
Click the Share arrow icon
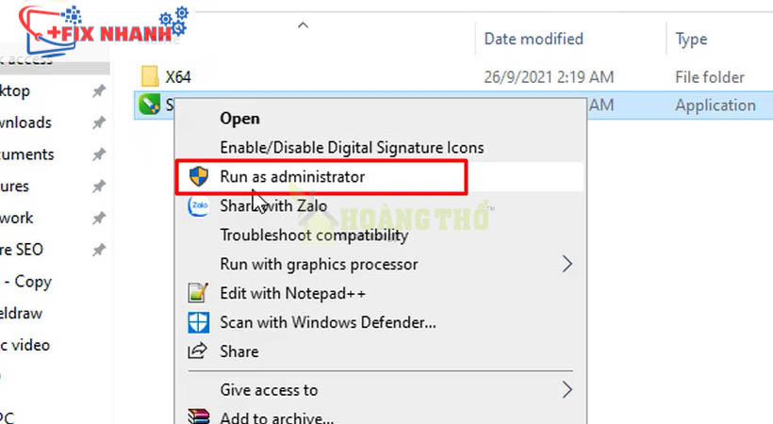[199, 351]
